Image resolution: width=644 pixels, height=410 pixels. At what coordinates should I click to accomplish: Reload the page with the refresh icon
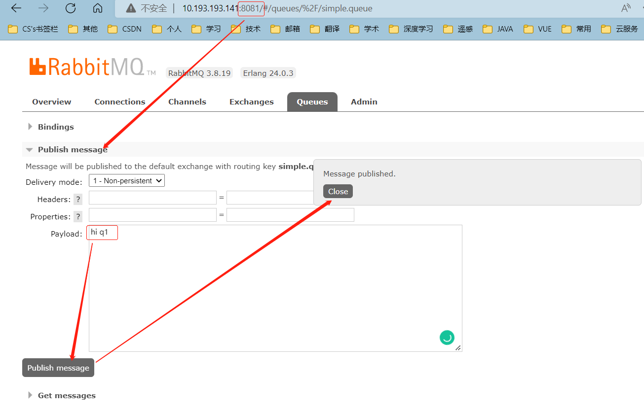click(71, 8)
